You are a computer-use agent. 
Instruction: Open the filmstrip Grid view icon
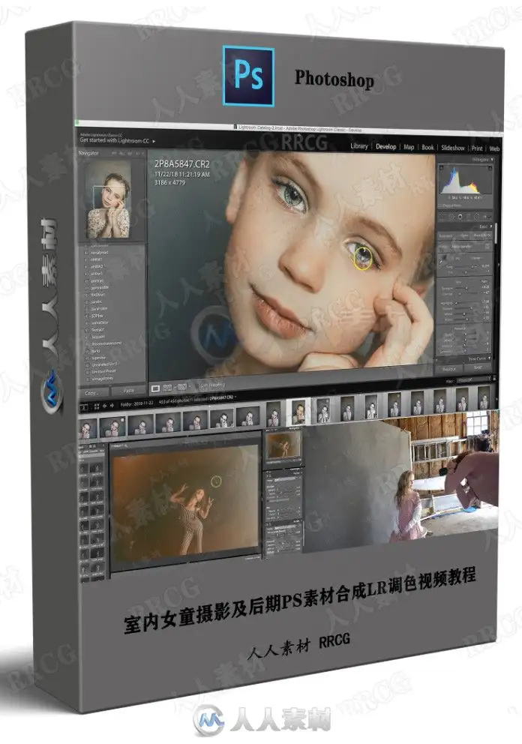[97, 406]
